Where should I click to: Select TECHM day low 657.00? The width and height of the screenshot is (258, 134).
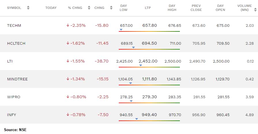(126, 25)
